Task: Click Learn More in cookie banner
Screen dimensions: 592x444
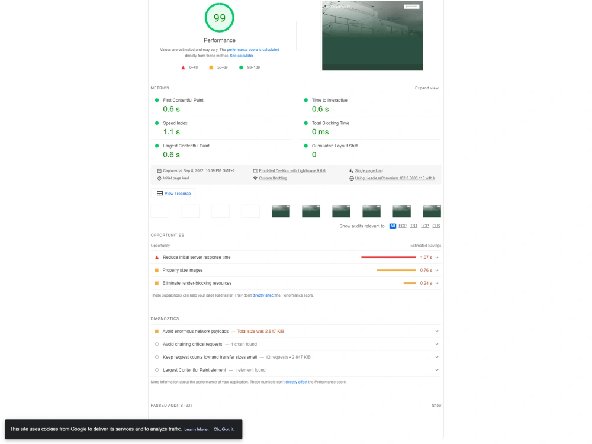Action: tap(196, 429)
